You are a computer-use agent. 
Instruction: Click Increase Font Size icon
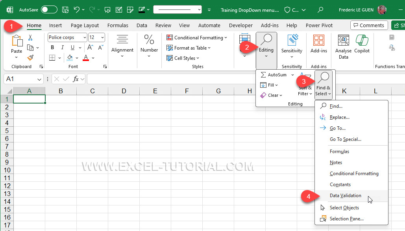(90, 47)
